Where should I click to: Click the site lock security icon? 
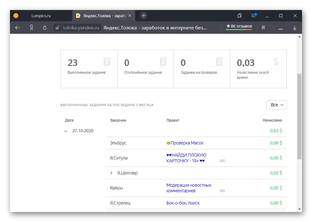tap(57, 28)
